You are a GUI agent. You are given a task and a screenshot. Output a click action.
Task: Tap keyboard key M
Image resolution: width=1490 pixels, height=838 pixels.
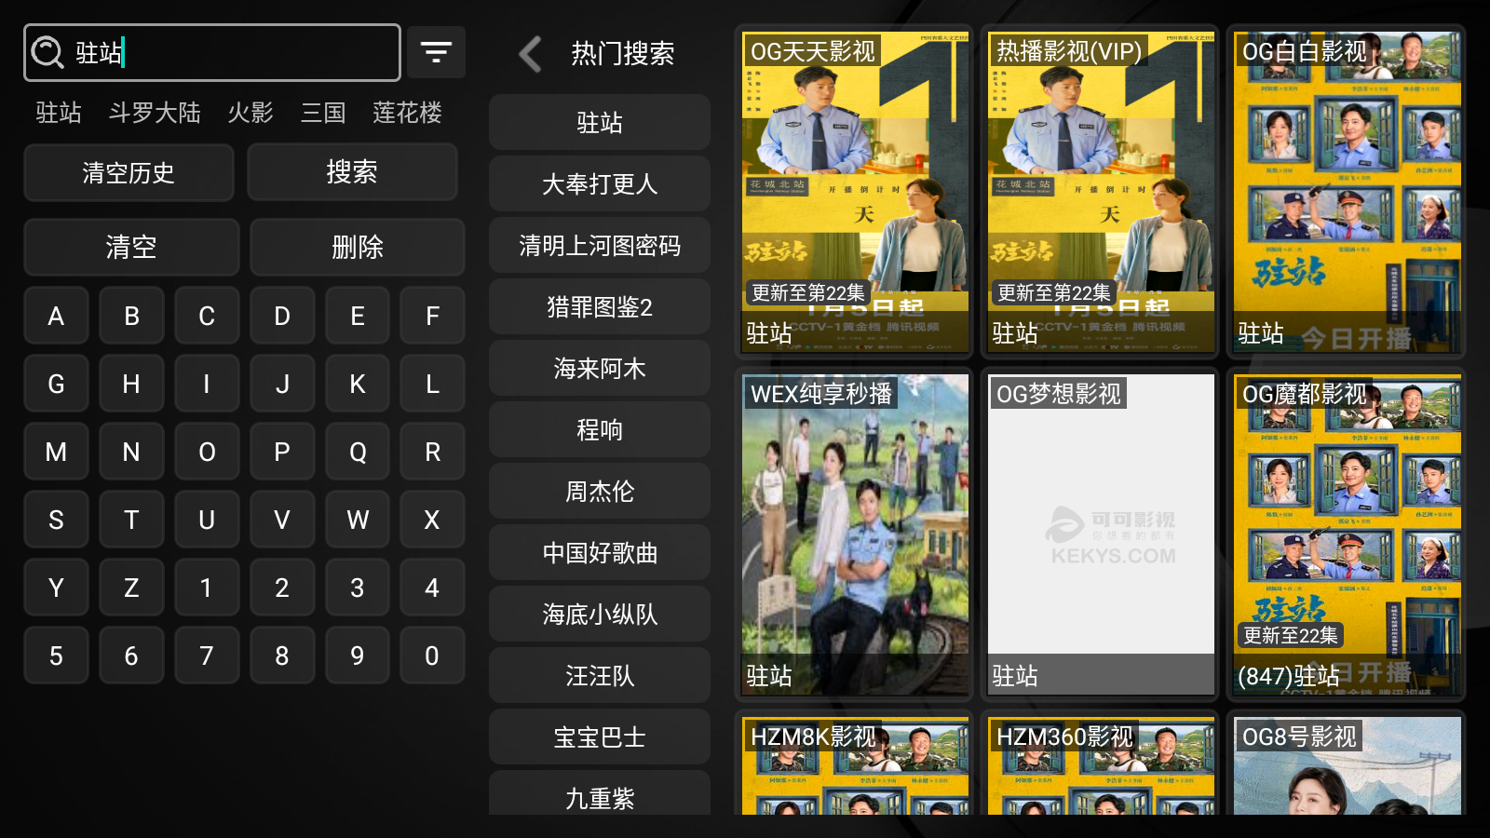pos(56,452)
